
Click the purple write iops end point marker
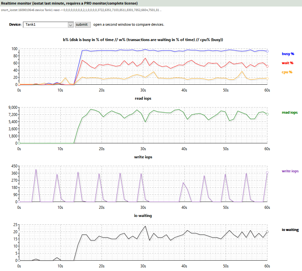(x=267, y=172)
